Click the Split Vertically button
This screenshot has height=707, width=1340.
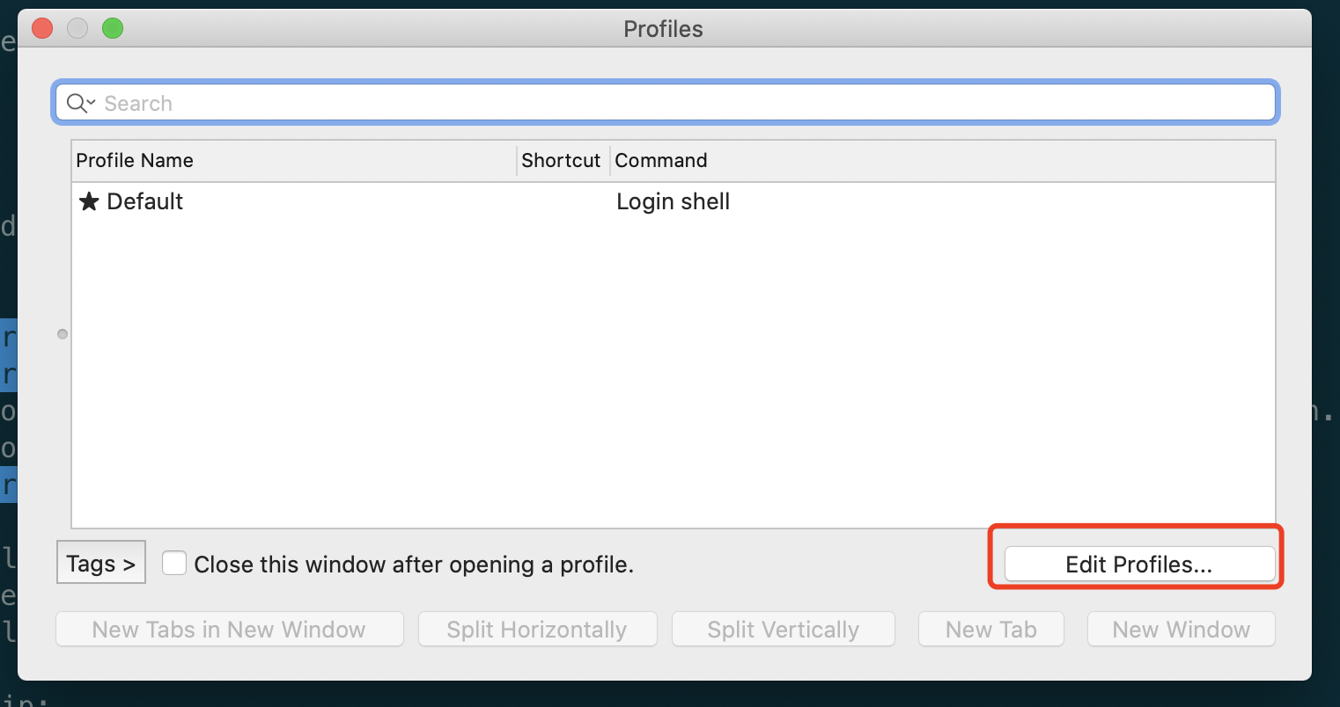[x=783, y=630]
